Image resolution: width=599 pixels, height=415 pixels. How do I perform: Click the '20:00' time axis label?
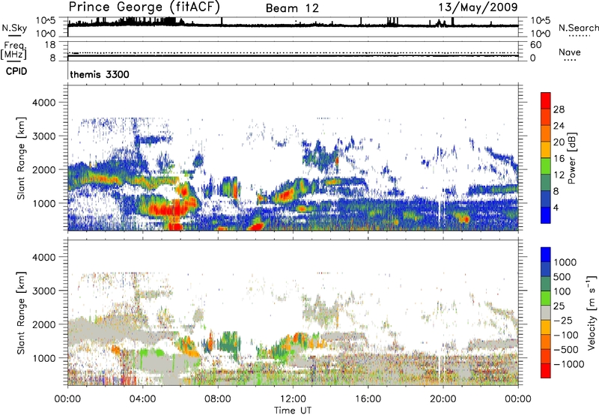click(x=443, y=399)
